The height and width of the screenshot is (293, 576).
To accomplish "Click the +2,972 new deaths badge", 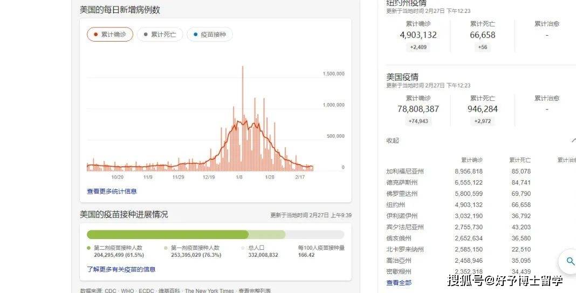I will (x=482, y=121).
